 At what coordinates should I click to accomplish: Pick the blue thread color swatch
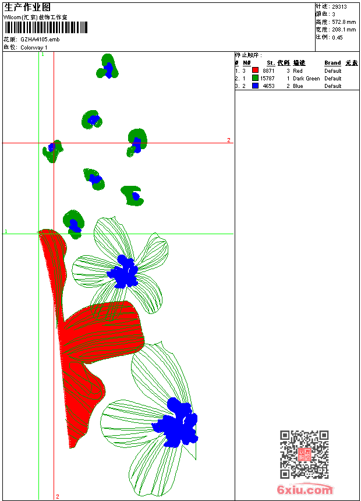[255, 86]
